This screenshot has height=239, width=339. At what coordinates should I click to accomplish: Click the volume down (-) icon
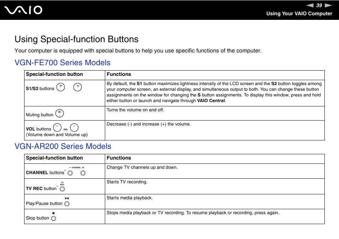(57, 128)
